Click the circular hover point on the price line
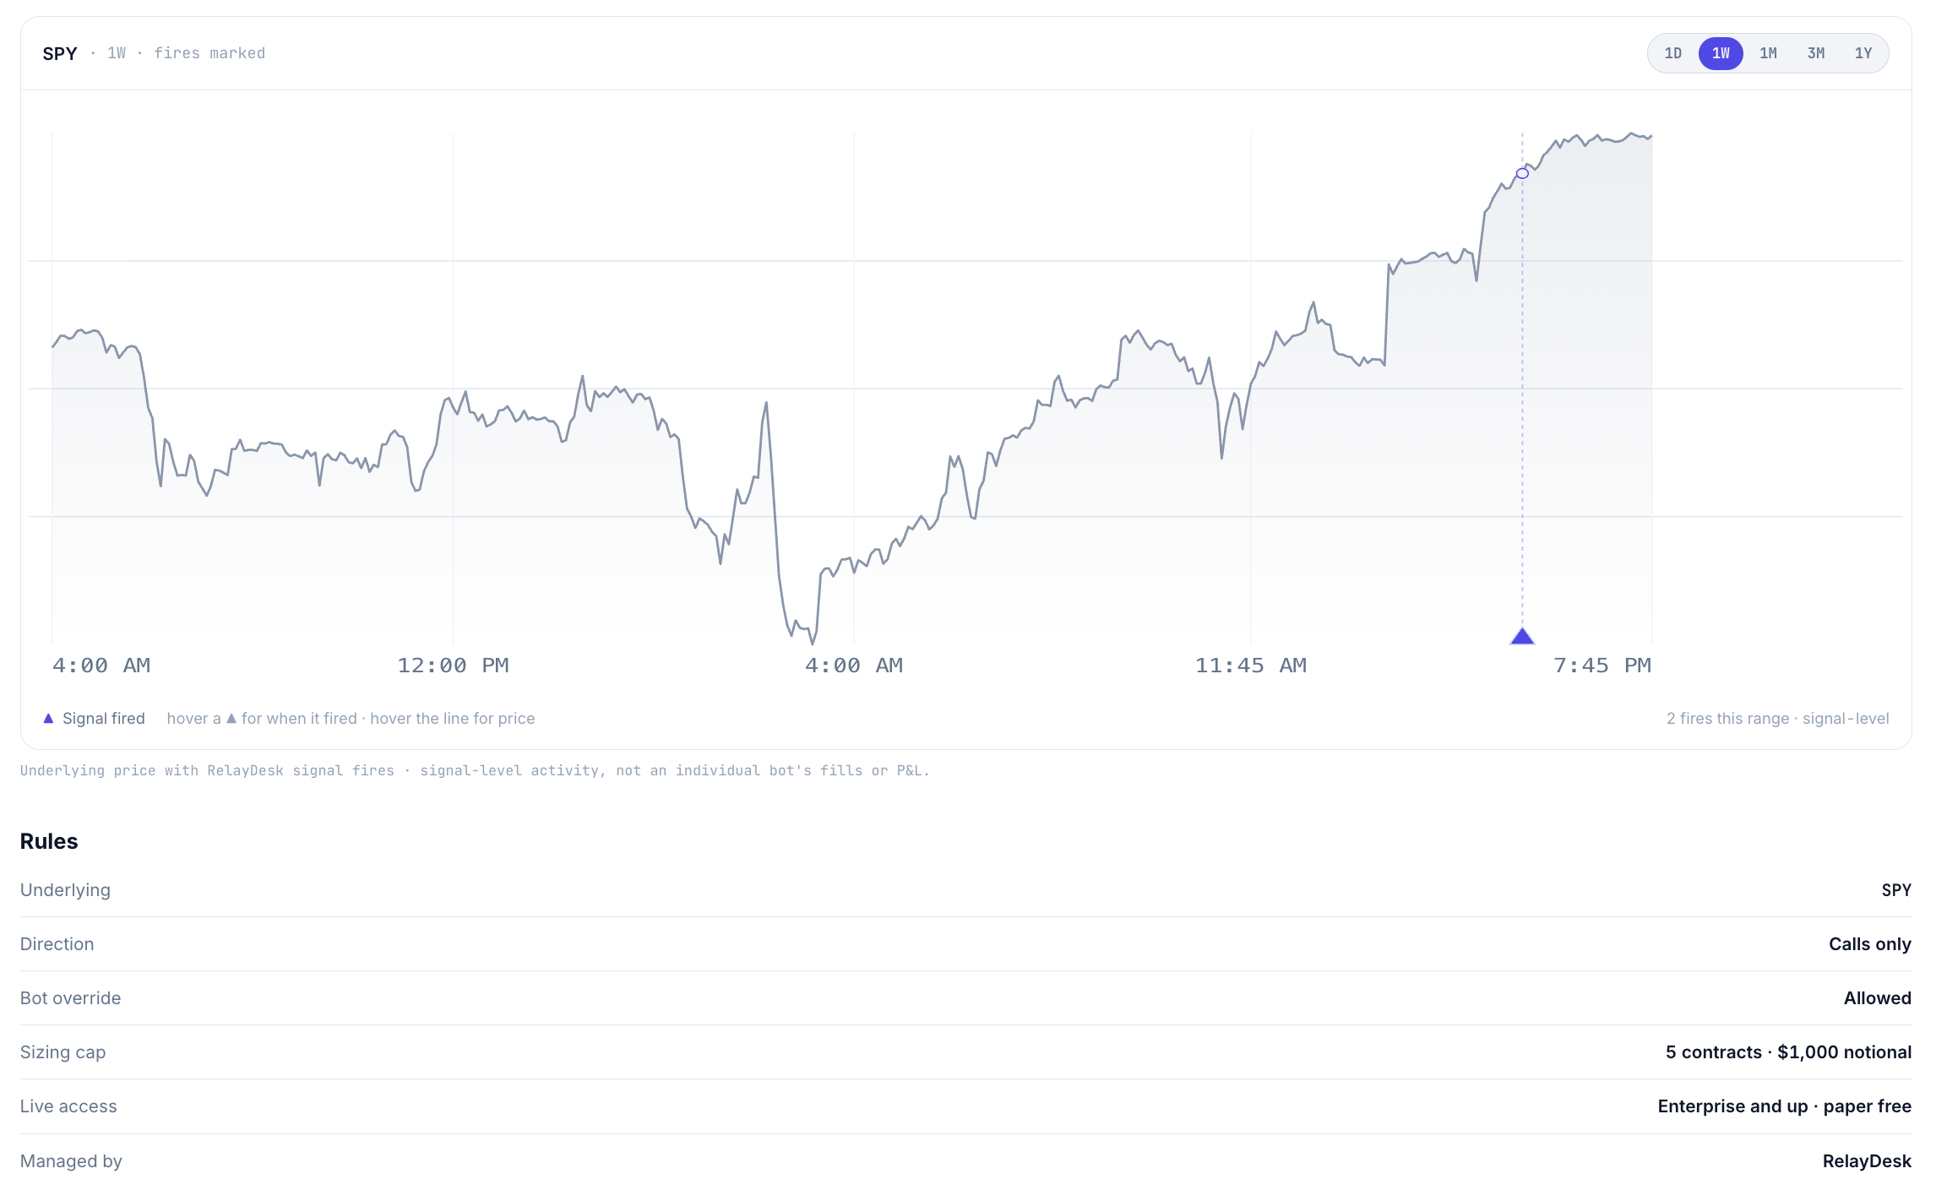The image size is (1936, 1201). tap(1522, 173)
